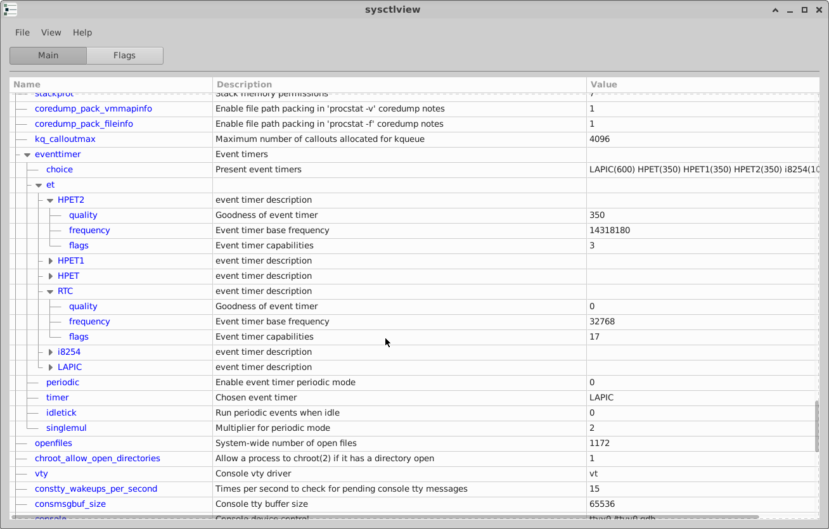This screenshot has width=829, height=529.
Task: Click the LAPIC(600) HPET(350) choice value
Action: pos(704,170)
